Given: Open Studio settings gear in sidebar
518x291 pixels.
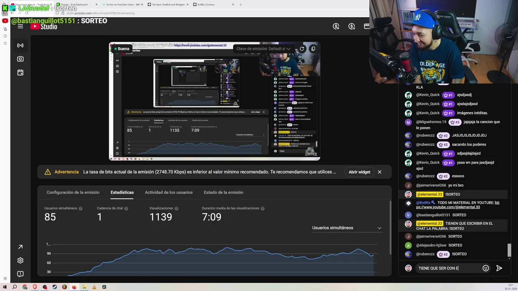Looking at the screenshot, I should (x=20, y=260).
